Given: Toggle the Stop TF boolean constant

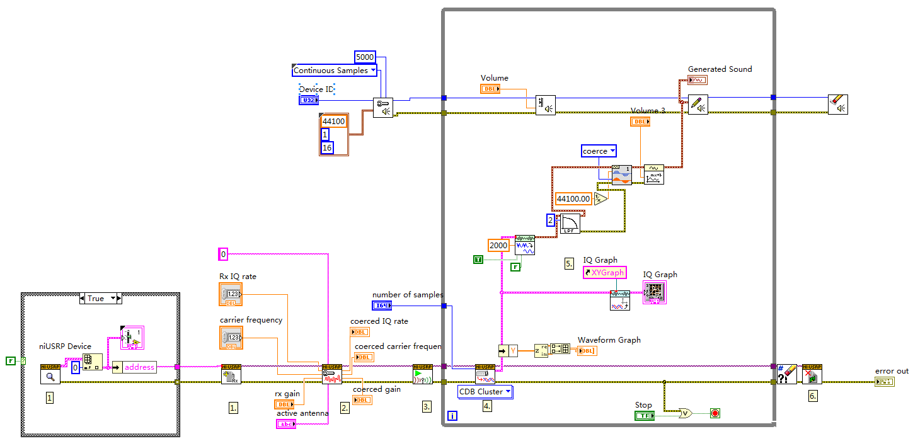Looking at the screenshot, I should [x=643, y=415].
